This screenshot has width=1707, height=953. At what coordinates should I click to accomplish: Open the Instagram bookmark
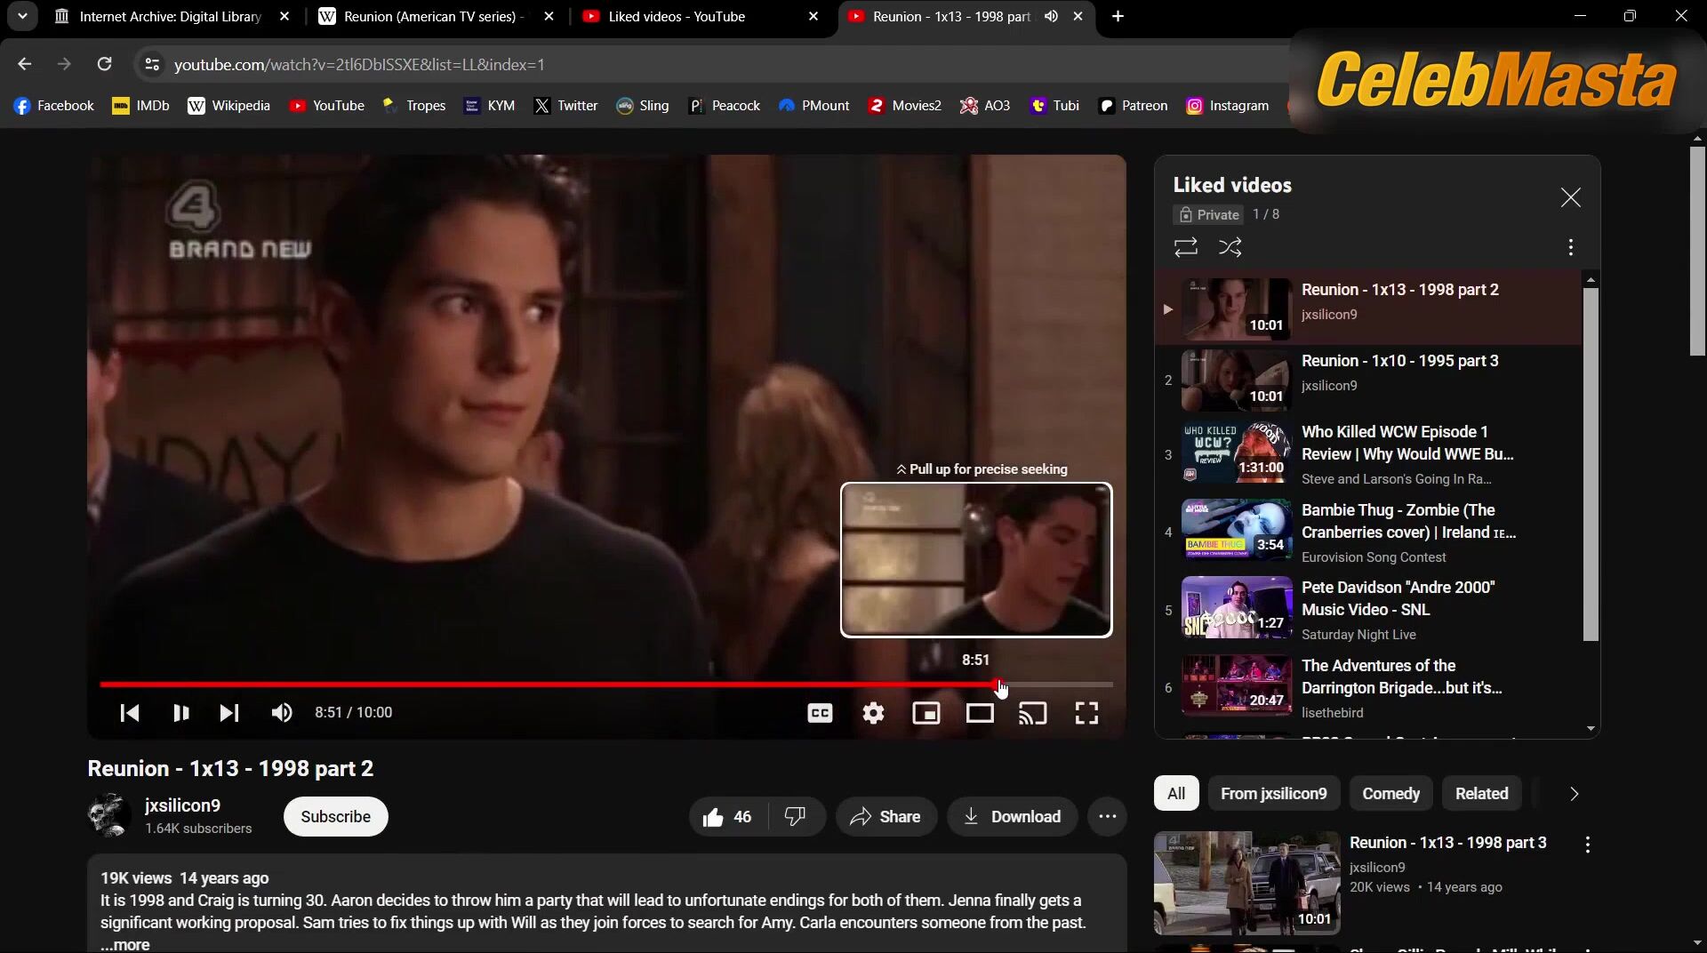pos(1228,106)
